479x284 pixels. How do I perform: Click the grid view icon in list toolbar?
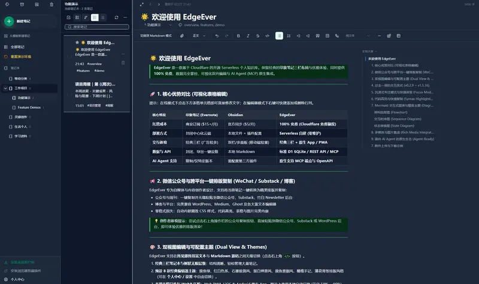[77, 17]
